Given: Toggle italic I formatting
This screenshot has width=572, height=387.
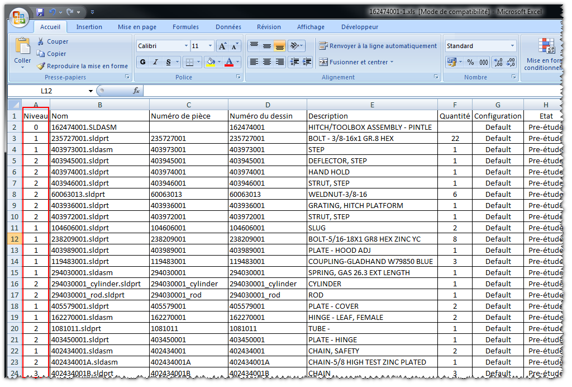Looking at the screenshot, I should click(156, 62).
